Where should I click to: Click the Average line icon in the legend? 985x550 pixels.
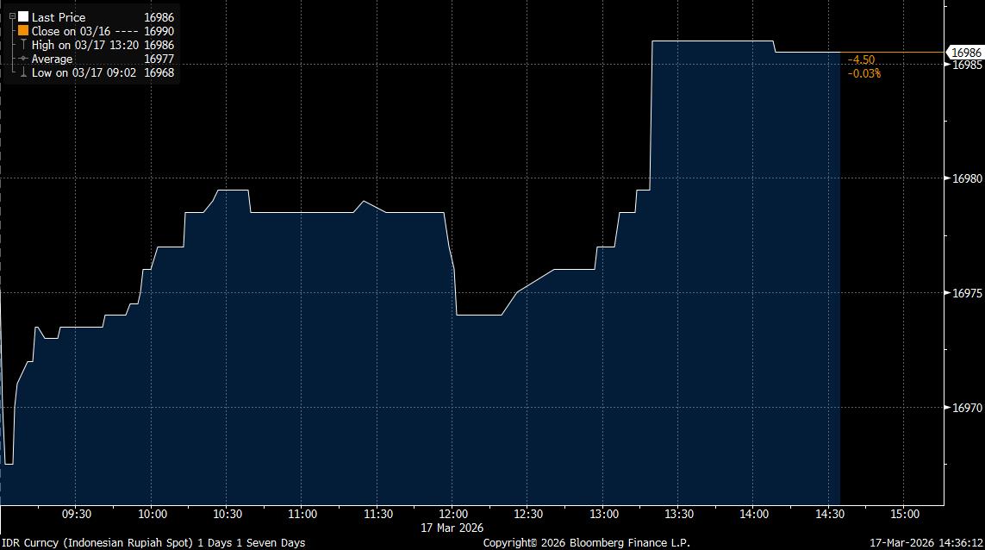click(x=23, y=59)
